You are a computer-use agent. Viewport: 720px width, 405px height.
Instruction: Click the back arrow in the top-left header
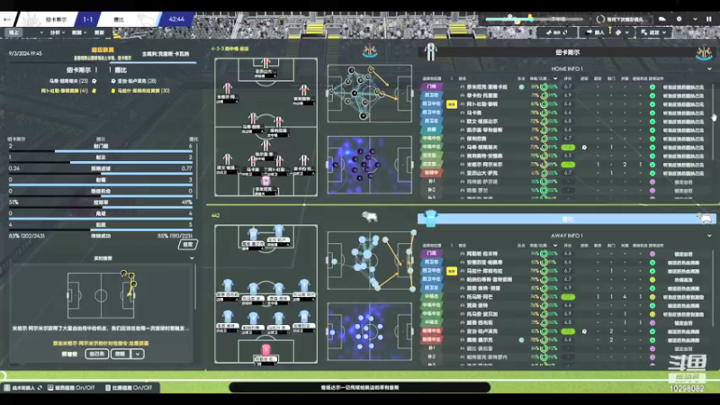point(7,19)
